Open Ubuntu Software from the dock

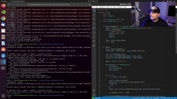[x=3, y=50]
